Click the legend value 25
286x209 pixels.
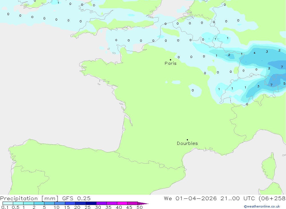88,207
